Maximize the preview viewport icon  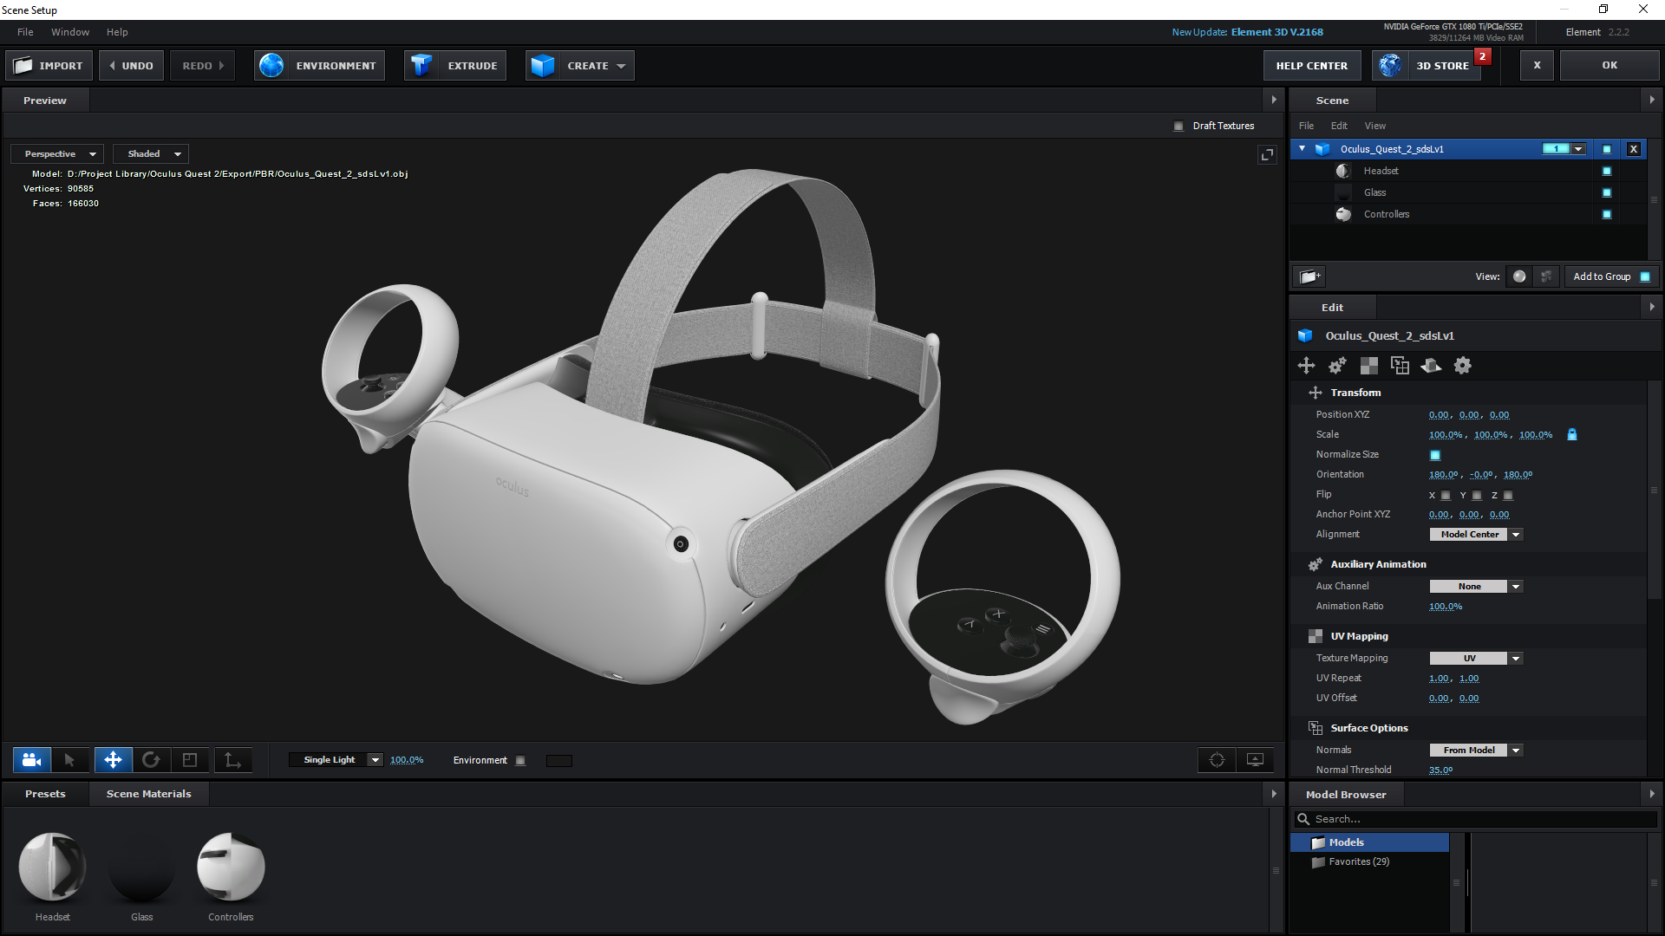tap(1267, 154)
